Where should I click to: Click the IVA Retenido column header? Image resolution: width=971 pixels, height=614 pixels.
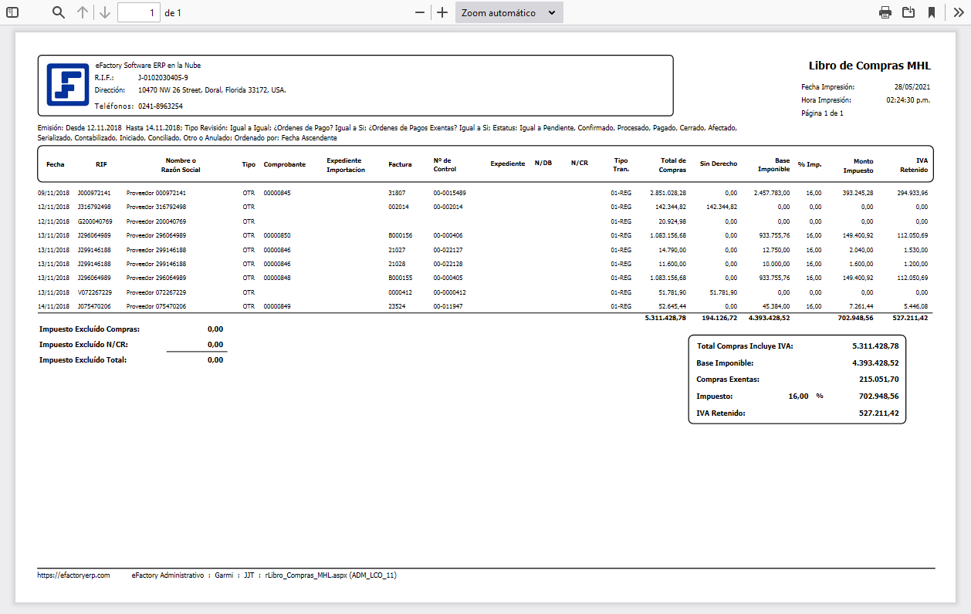(x=915, y=165)
